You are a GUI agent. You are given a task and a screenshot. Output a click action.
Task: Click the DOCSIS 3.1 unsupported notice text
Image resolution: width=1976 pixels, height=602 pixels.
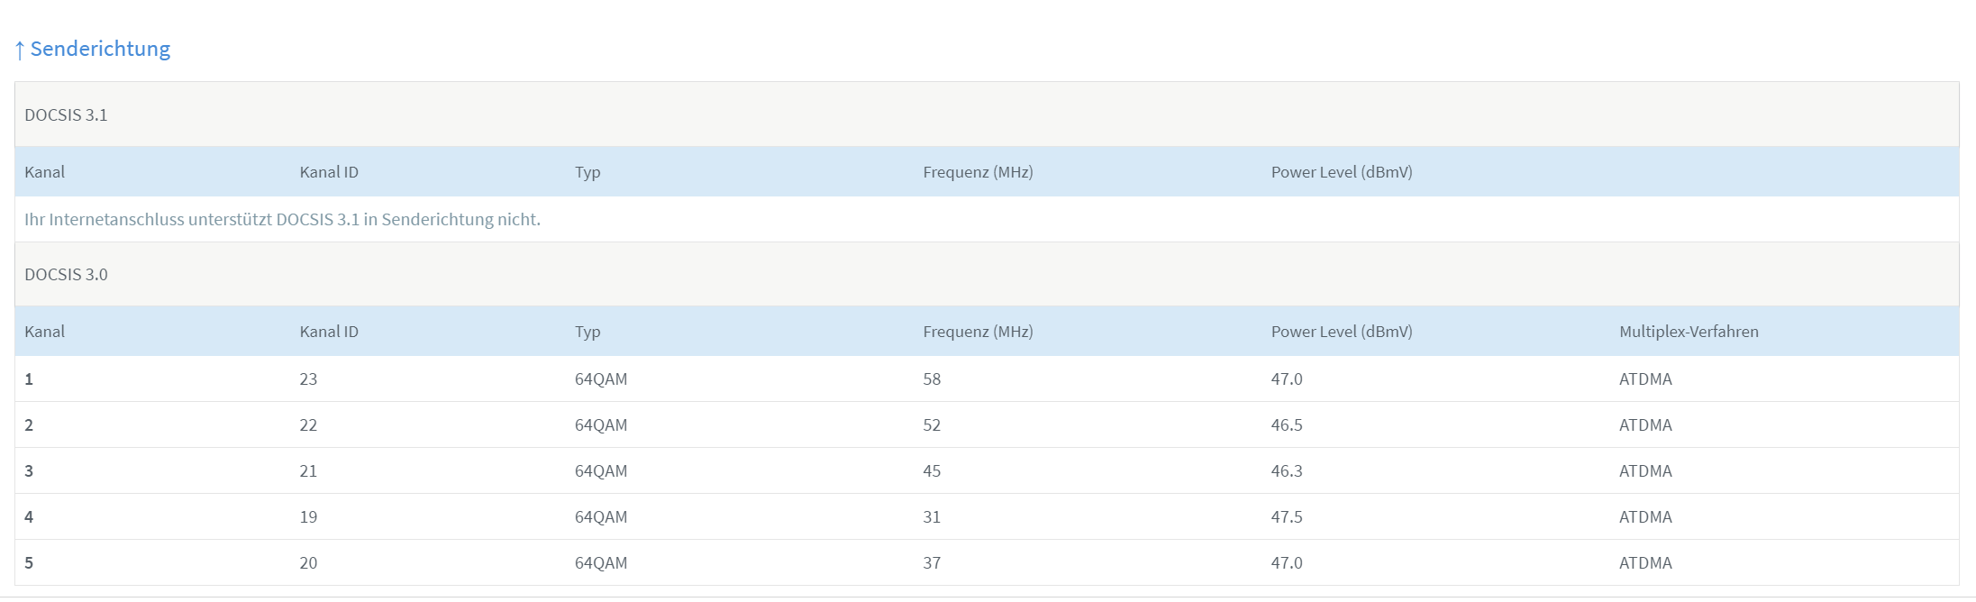[282, 220]
